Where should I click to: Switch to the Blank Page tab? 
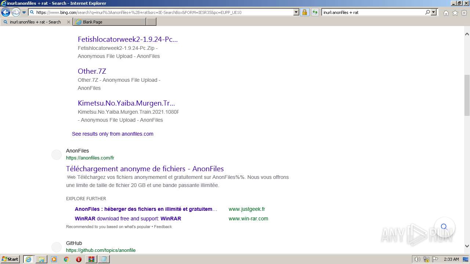tap(109, 22)
